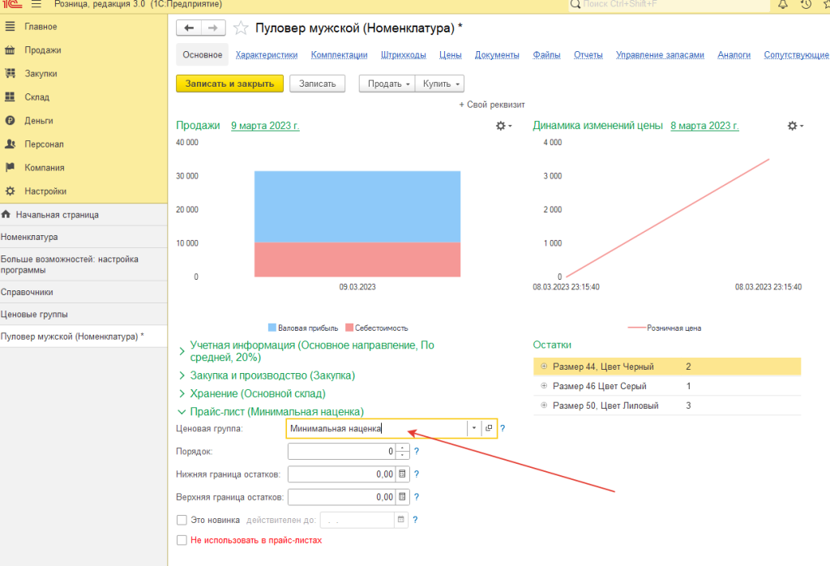830x566 pixels.
Task: Show help for Порядок field
Action: pyautogui.click(x=417, y=451)
